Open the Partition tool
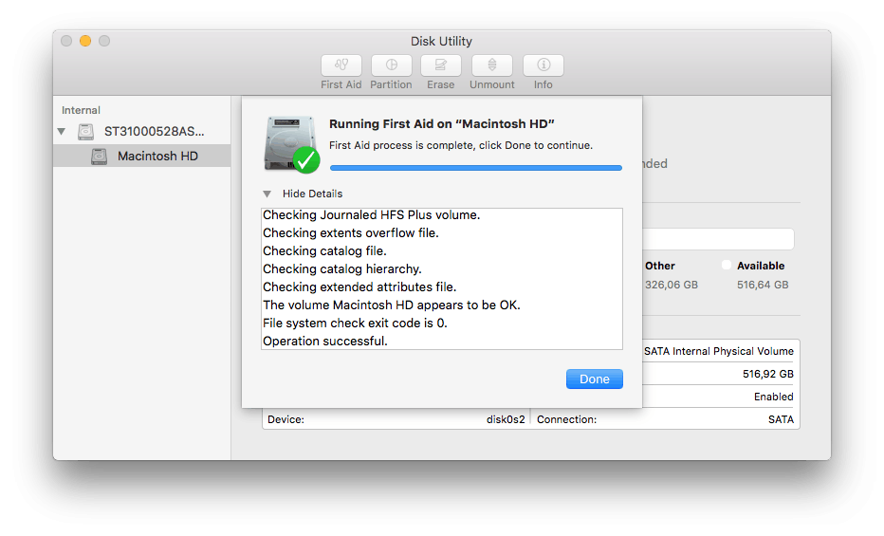The width and height of the screenshot is (884, 536). coord(392,65)
